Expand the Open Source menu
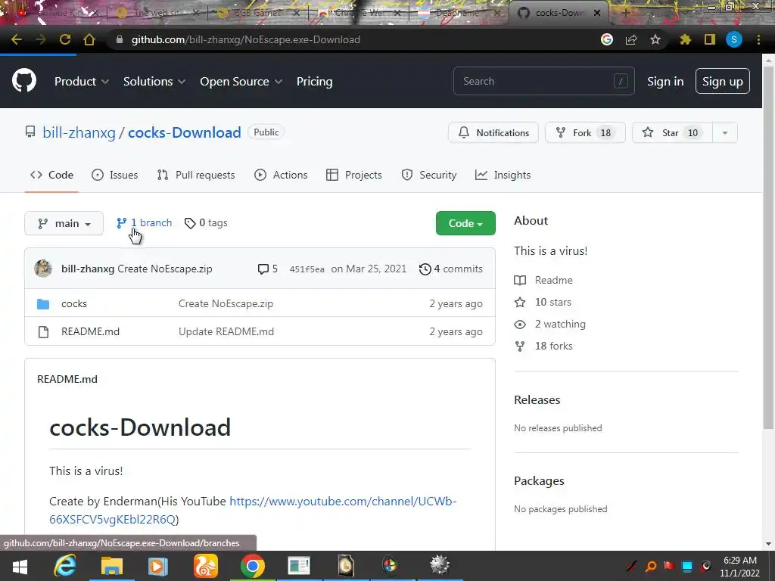 click(241, 82)
